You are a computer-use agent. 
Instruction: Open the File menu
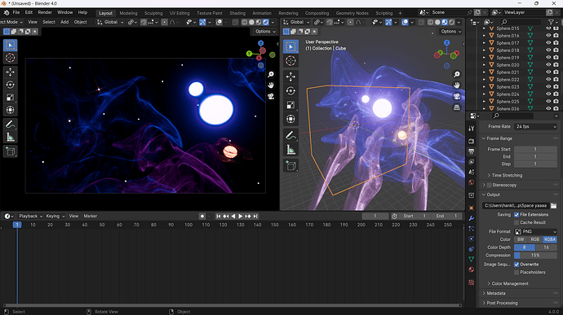pos(16,12)
